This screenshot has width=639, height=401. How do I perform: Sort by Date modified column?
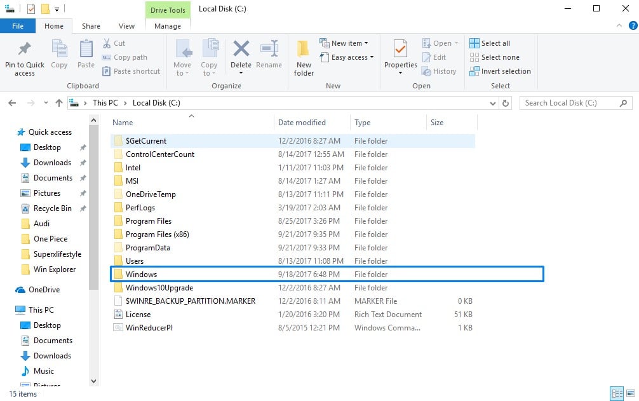(x=312, y=122)
